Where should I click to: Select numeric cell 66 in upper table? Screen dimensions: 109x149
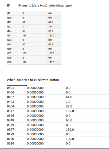pos(24,44)
